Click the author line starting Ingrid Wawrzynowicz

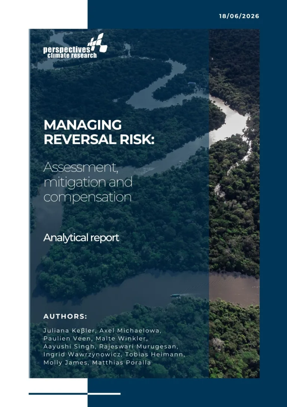pyautogui.click(x=114, y=355)
